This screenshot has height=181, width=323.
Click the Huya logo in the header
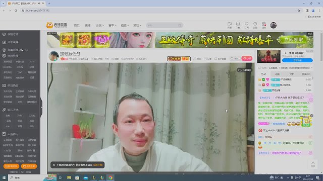tap(57, 25)
